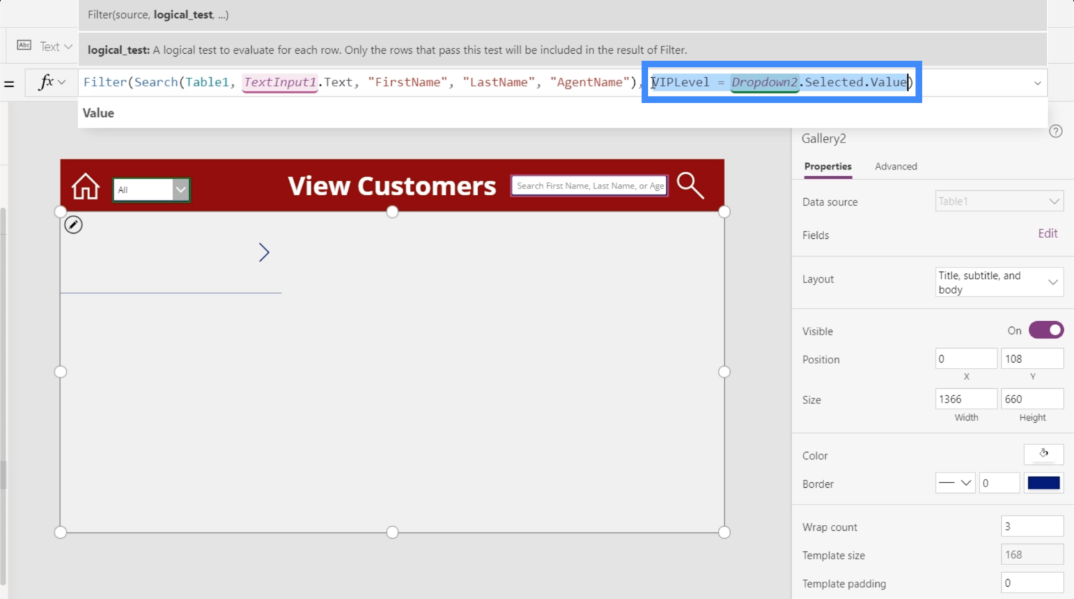This screenshot has width=1074, height=599.
Task: Click the Wrap count field
Action: pyautogui.click(x=1032, y=526)
